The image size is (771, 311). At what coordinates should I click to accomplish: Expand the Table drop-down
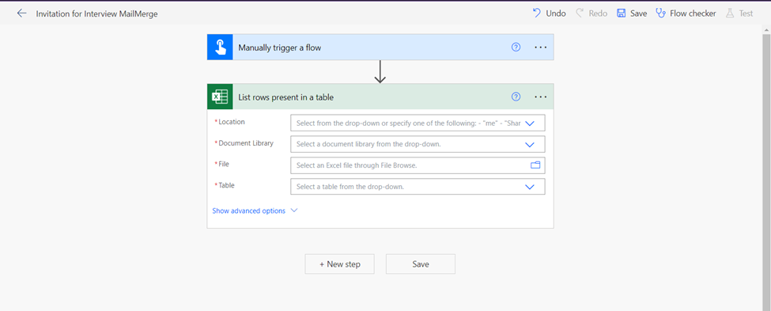click(530, 187)
